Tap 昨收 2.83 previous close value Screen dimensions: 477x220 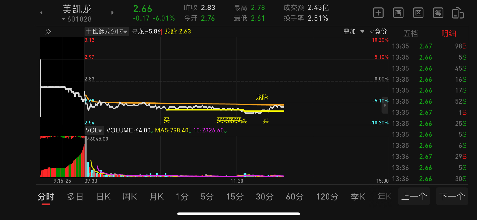[208, 8]
